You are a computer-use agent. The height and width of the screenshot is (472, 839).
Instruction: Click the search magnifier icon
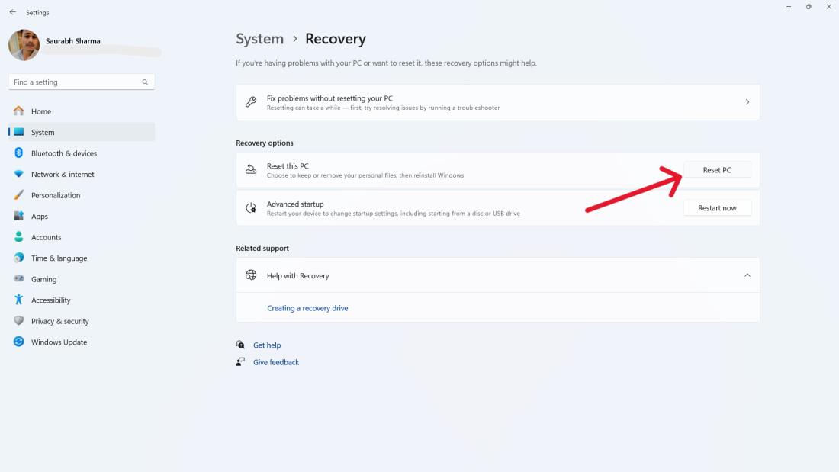coord(145,82)
